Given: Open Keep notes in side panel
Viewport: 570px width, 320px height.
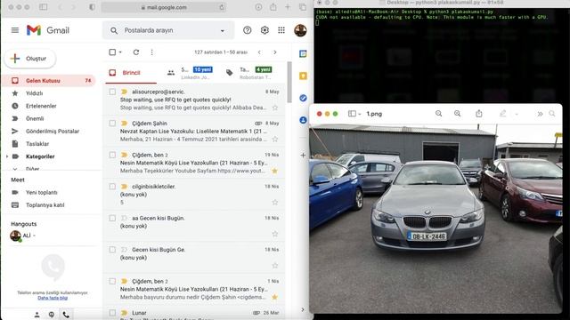Looking at the screenshot, I should tap(303, 76).
